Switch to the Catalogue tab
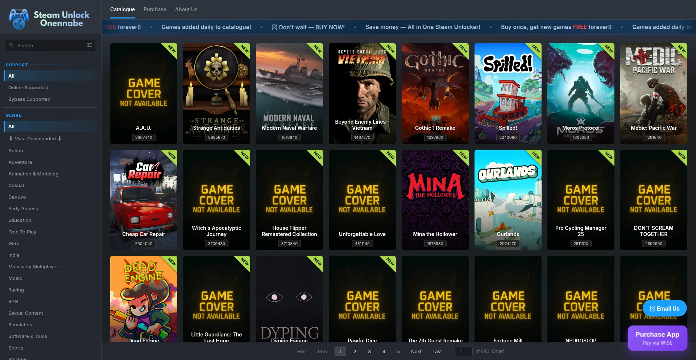The height and width of the screenshot is (360, 696). (123, 9)
